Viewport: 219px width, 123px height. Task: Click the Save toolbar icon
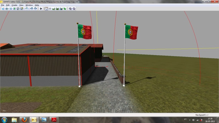[x=18, y=9]
